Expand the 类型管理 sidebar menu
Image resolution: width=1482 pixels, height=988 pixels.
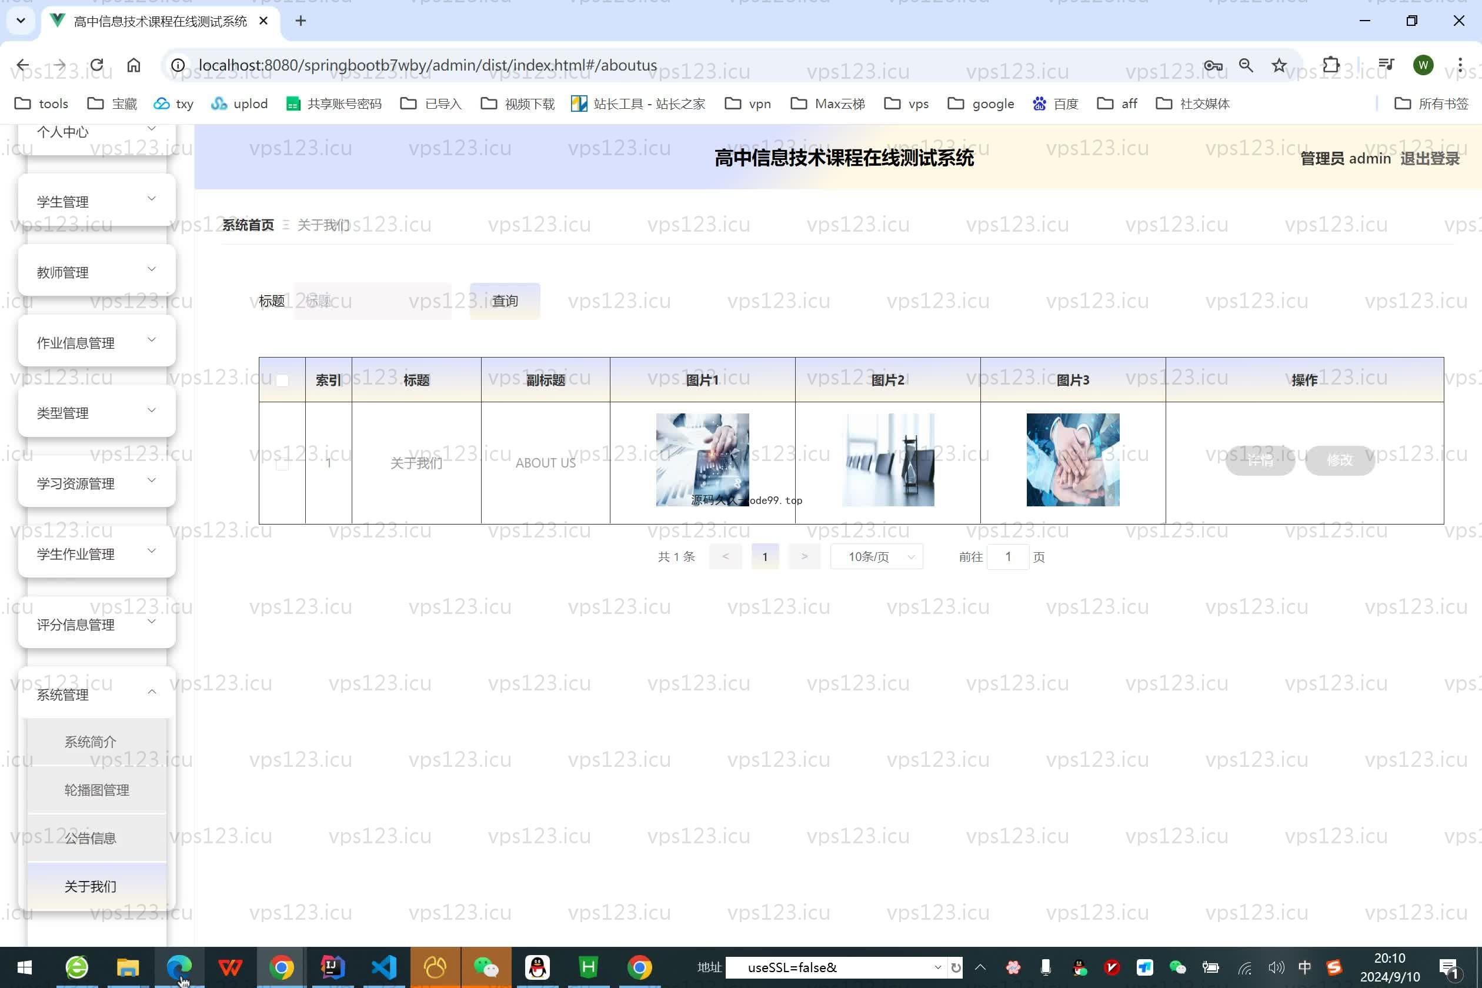pos(96,412)
